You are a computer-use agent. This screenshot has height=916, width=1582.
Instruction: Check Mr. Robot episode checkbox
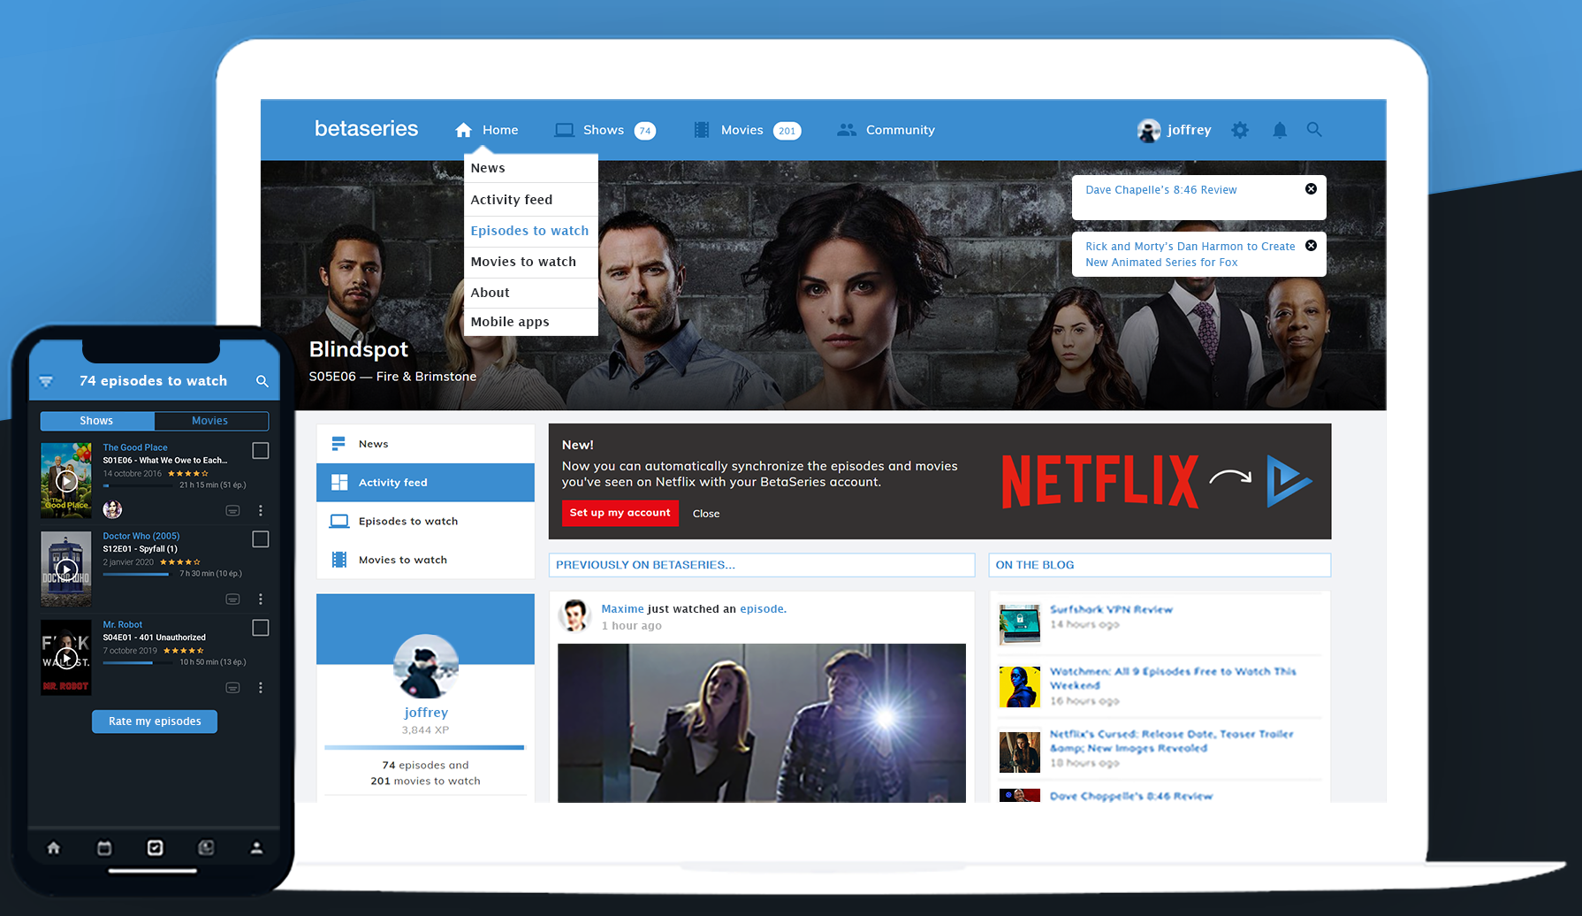pos(261,628)
